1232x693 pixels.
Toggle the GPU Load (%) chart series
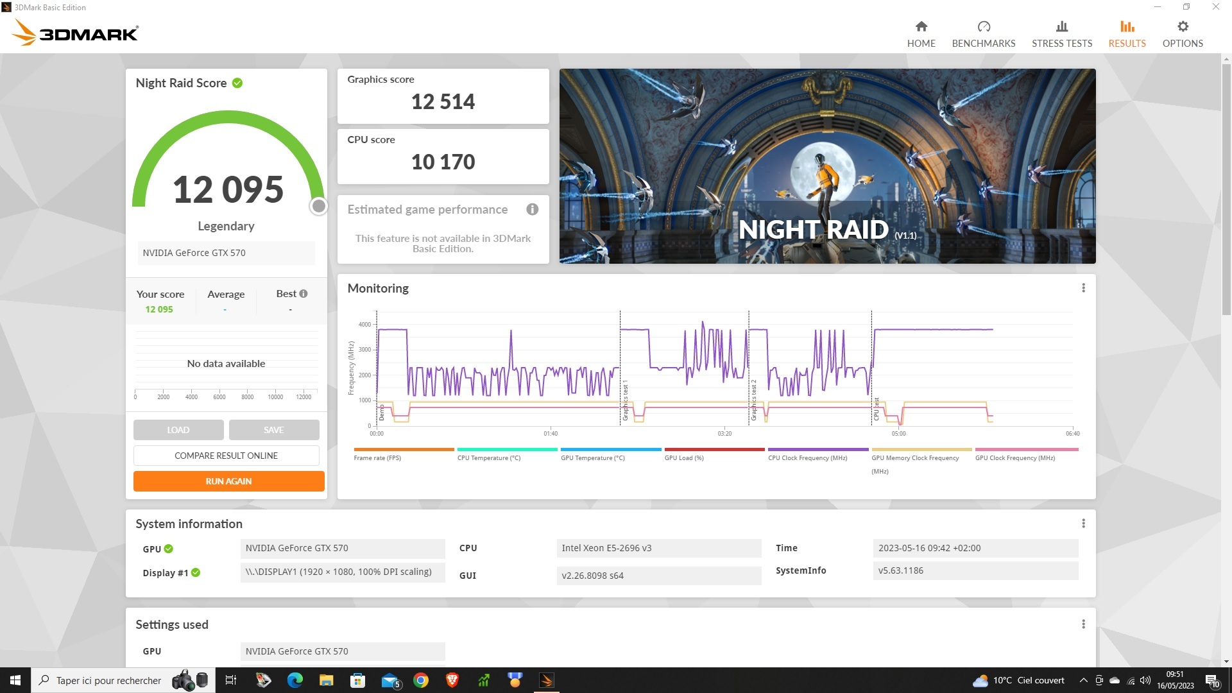684,458
